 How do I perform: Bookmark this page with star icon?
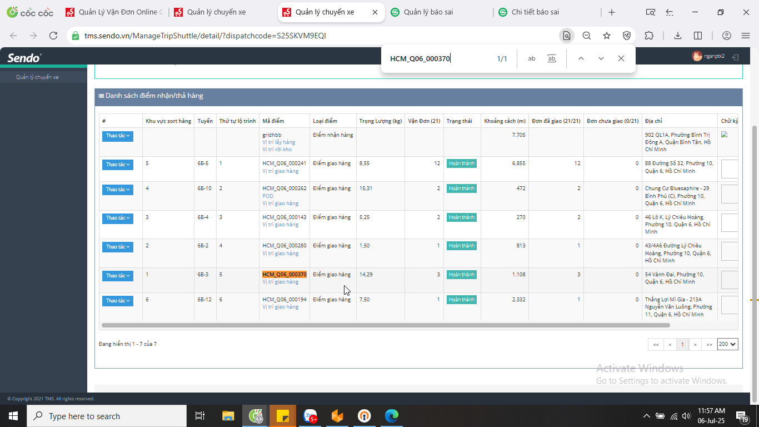click(x=607, y=36)
